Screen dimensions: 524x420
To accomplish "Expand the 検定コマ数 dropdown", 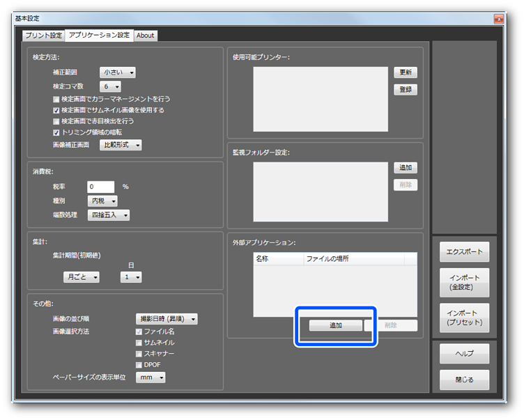I will coord(109,86).
